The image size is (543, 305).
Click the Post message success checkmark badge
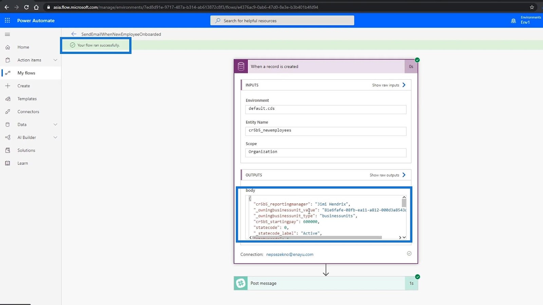[417, 277]
